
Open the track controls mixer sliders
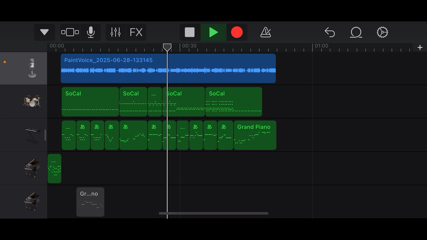(116, 32)
